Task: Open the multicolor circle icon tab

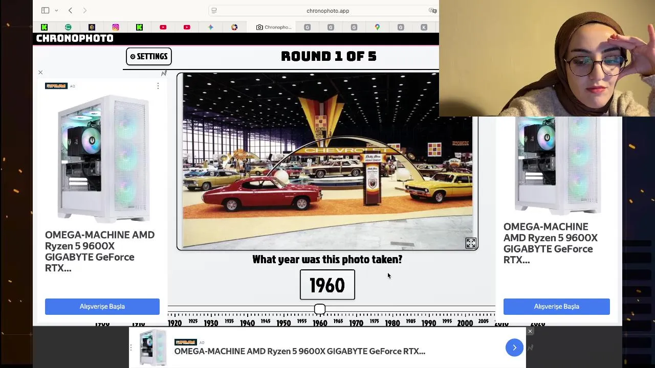Action: (x=234, y=27)
